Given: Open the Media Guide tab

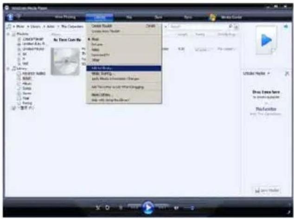Looking at the screenshot, I should [x=231, y=17].
